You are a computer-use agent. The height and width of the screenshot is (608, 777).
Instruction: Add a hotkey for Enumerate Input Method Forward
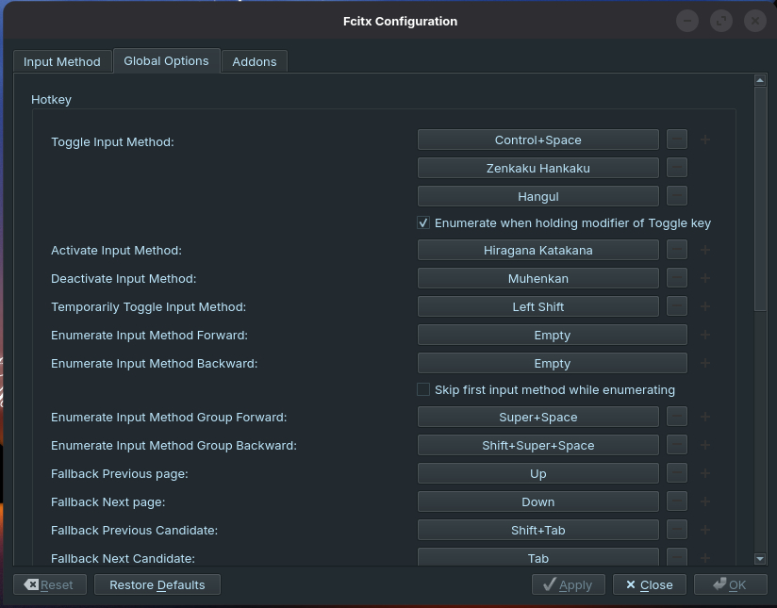coord(705,336)
